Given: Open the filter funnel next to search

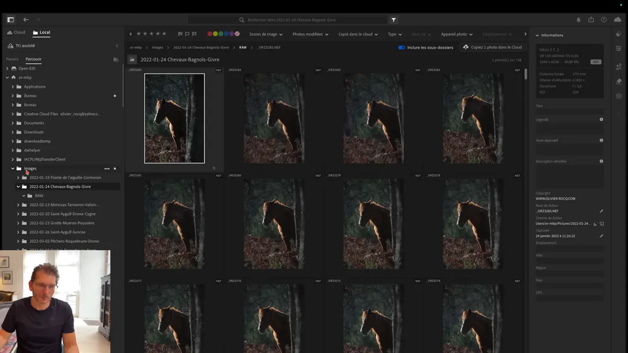Looking at the screenshot, I should 393,20.
